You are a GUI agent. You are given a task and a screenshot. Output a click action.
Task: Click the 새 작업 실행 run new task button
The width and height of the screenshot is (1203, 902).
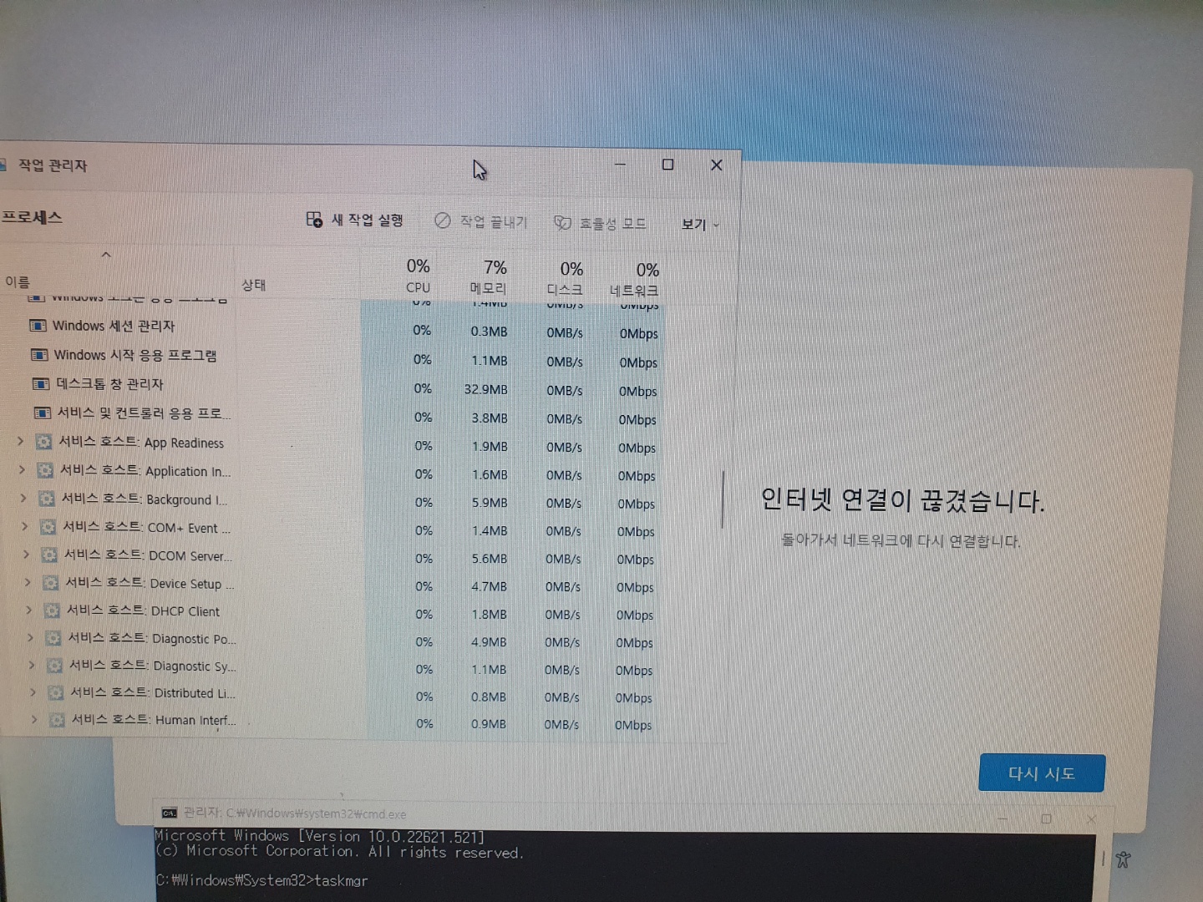[x=355, y=220]
